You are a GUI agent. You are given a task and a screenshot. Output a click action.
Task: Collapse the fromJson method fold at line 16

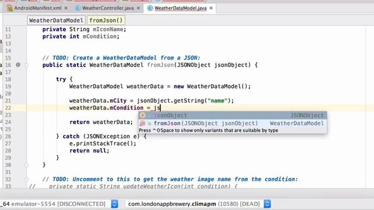tap(26, 65)
